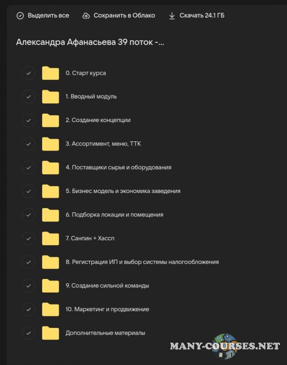The height and width of the screenshot is (365, 287).
Task: Click the cloud upload icon
Action: click(86, 16)
